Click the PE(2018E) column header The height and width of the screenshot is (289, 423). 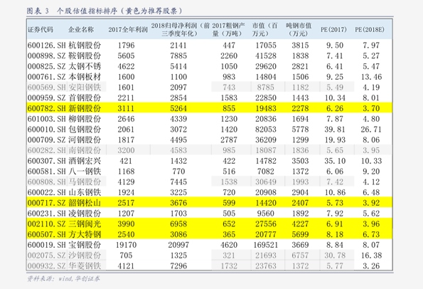(x=370, y=29)
